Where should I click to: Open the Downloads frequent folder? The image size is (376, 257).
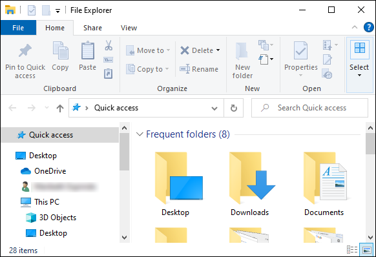(252, 184)
